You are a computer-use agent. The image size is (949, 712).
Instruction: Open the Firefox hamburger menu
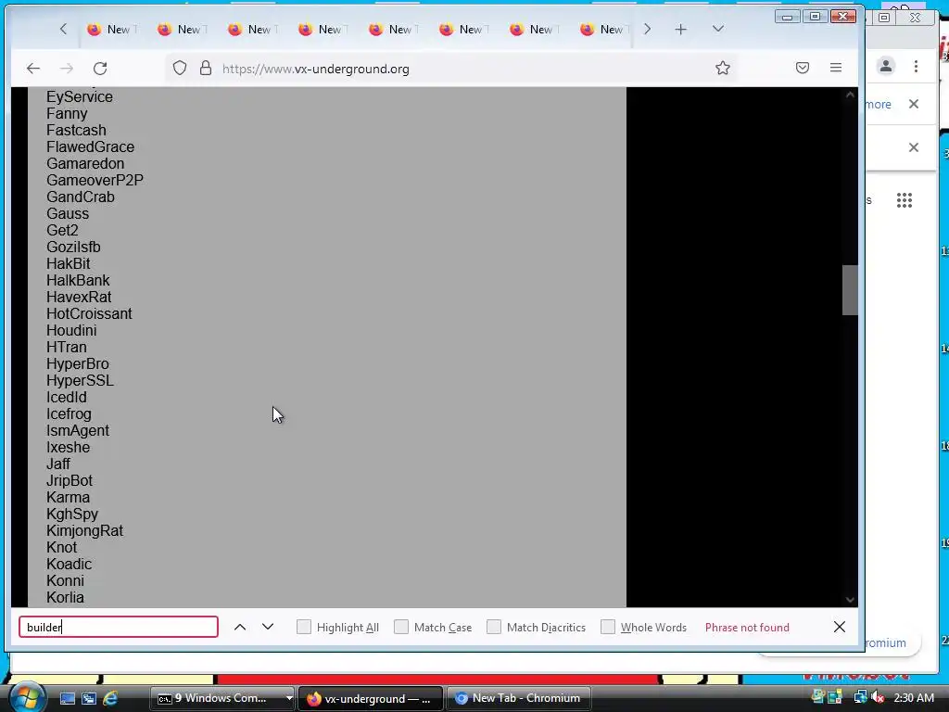(836, 68)
